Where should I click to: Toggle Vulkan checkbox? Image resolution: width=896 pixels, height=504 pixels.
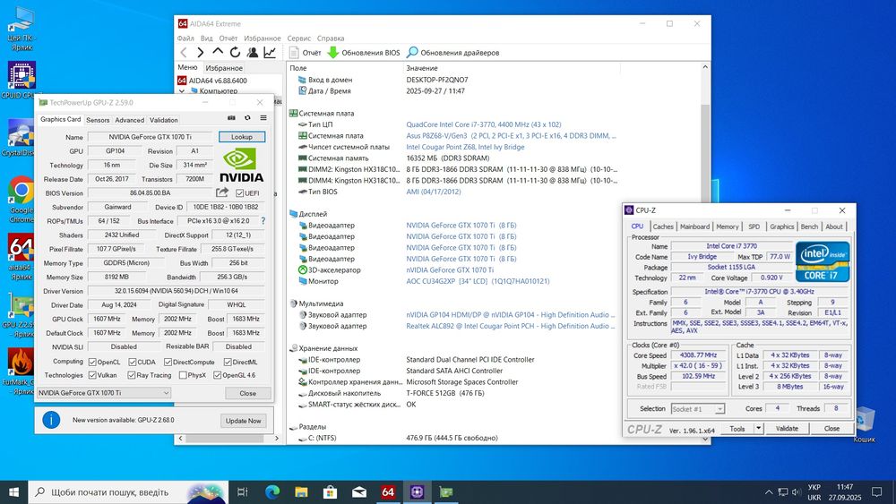point(92,375)
